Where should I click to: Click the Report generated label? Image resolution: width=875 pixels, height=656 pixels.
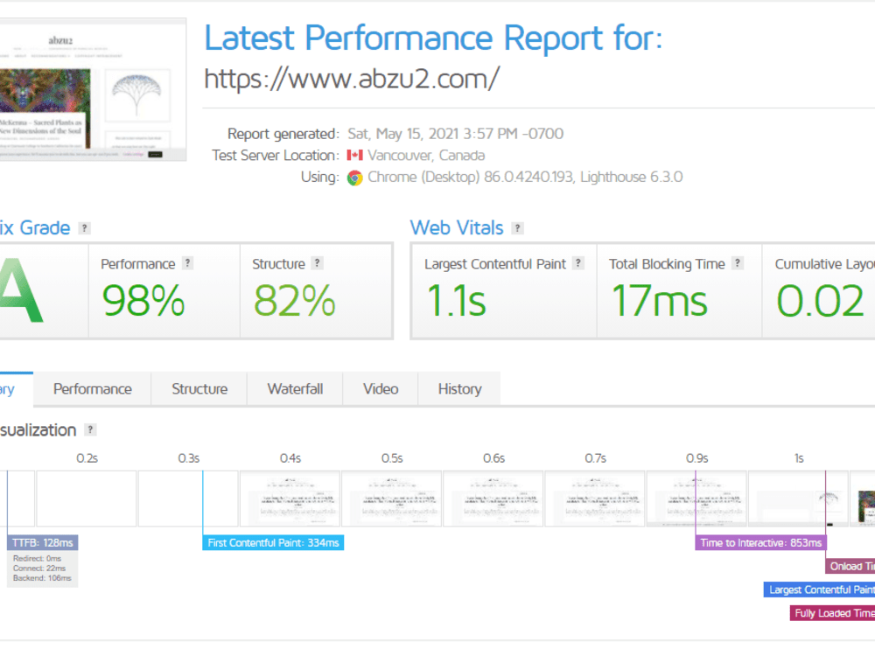[x=283, y=134]
